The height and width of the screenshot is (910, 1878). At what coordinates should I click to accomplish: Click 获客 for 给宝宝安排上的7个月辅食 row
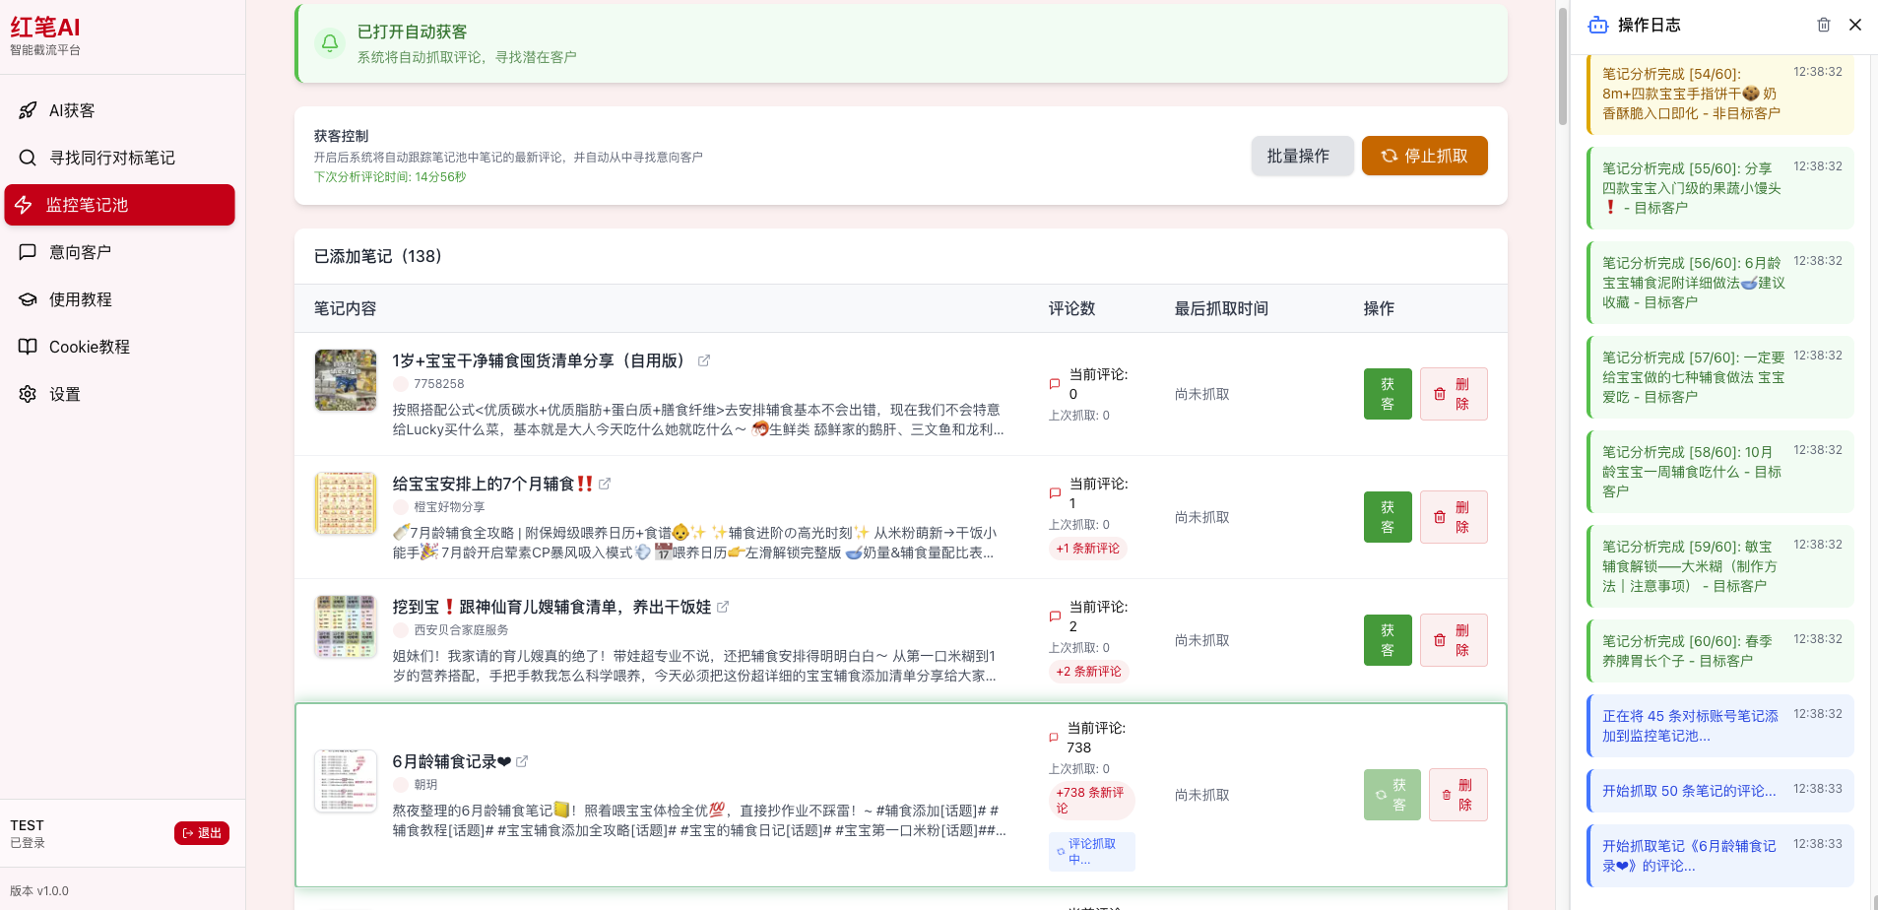(1388, 517)
